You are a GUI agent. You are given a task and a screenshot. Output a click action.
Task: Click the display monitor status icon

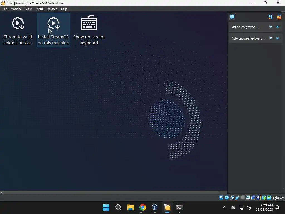click(248, 198)
